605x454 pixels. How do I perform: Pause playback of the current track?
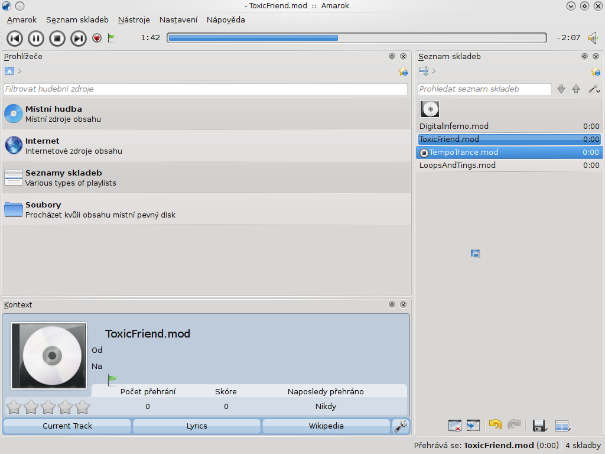coord(36,38)
